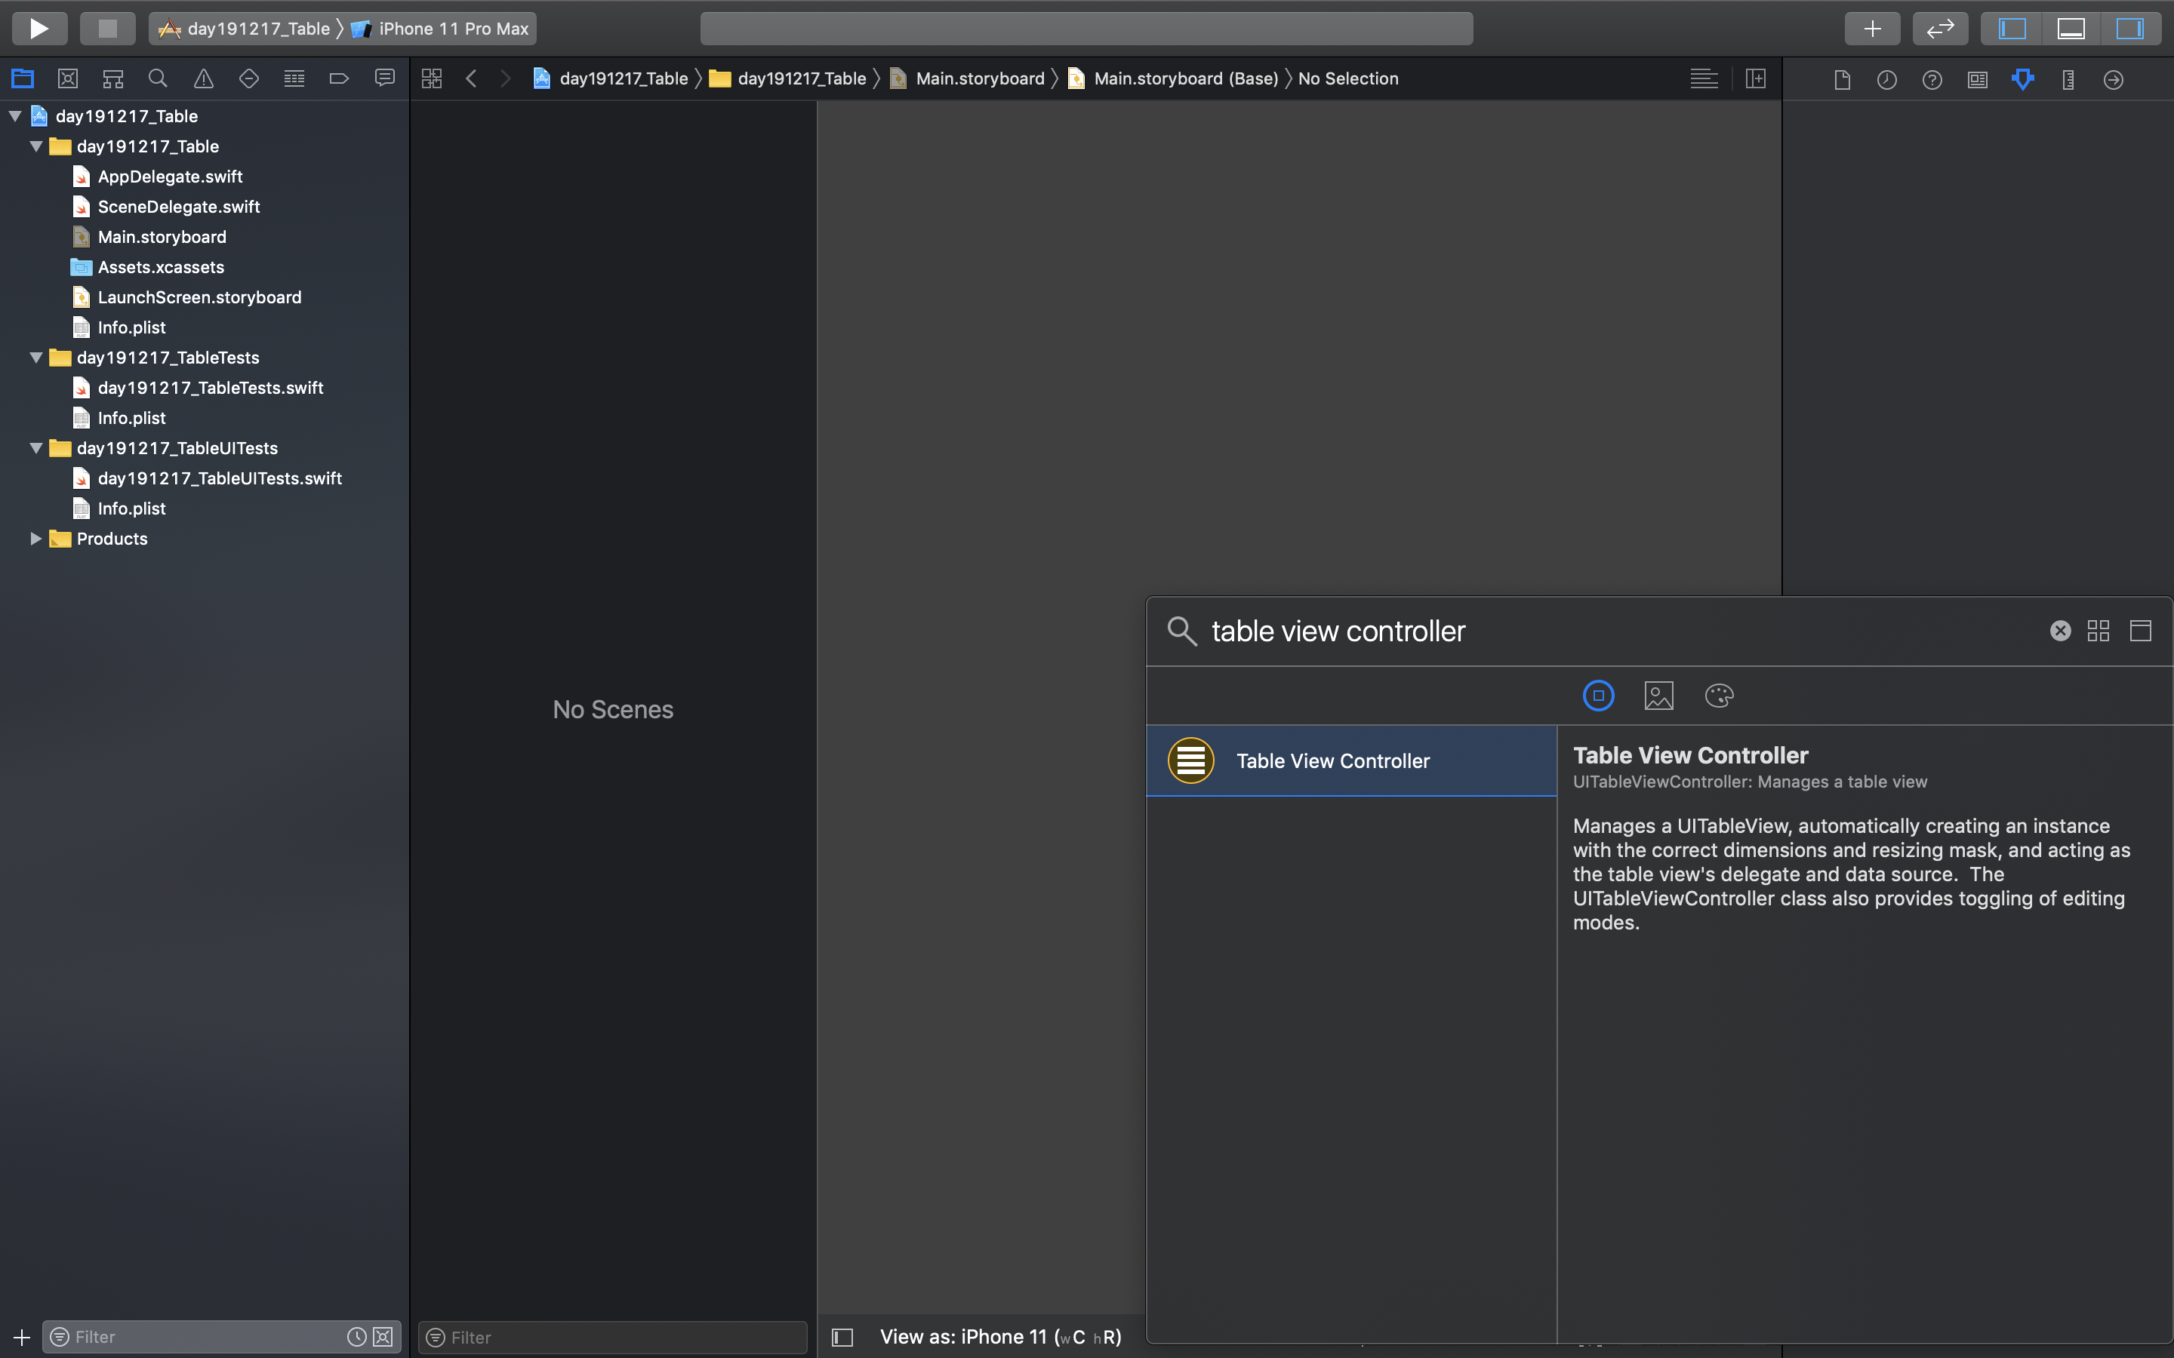Viewport: 2174px width, 1358px height.
Task: Toggle the Navigator panel visibility
Action: coord(2012,29)
